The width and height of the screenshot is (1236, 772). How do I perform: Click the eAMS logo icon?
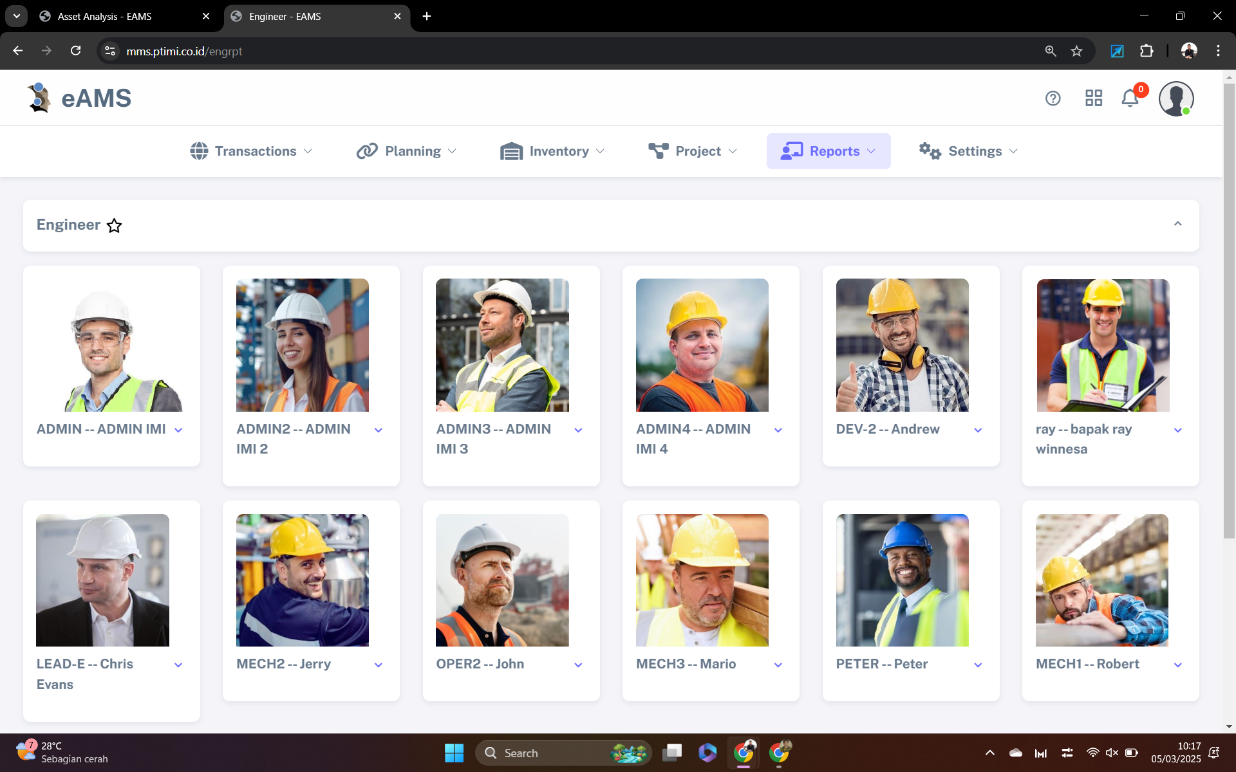pos(39,98)
